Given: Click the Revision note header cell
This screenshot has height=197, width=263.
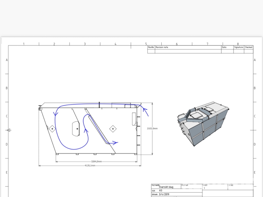Looking at the screenshot, I should [x=162, y=47].
